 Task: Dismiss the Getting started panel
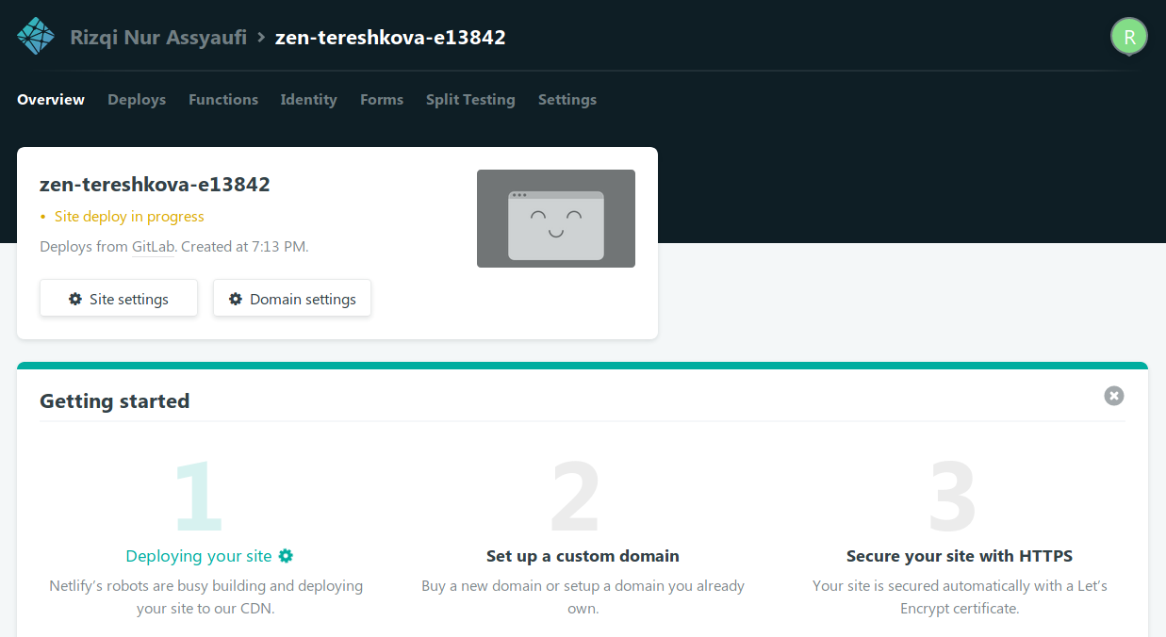tap(1114, 396)
